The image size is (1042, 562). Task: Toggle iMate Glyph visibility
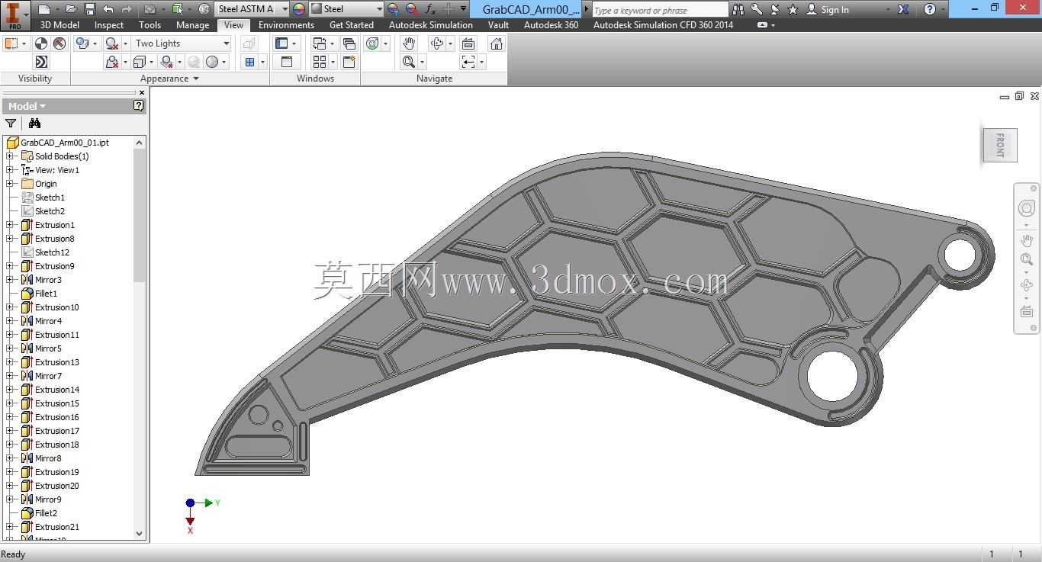click(x=41, y=62)
